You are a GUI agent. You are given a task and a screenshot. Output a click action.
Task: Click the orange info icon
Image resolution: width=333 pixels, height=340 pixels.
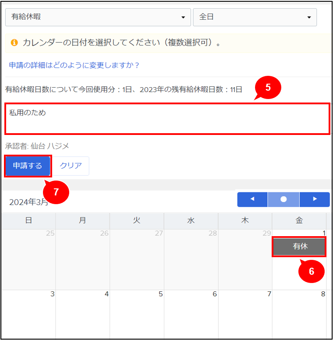tap(14, 43)
